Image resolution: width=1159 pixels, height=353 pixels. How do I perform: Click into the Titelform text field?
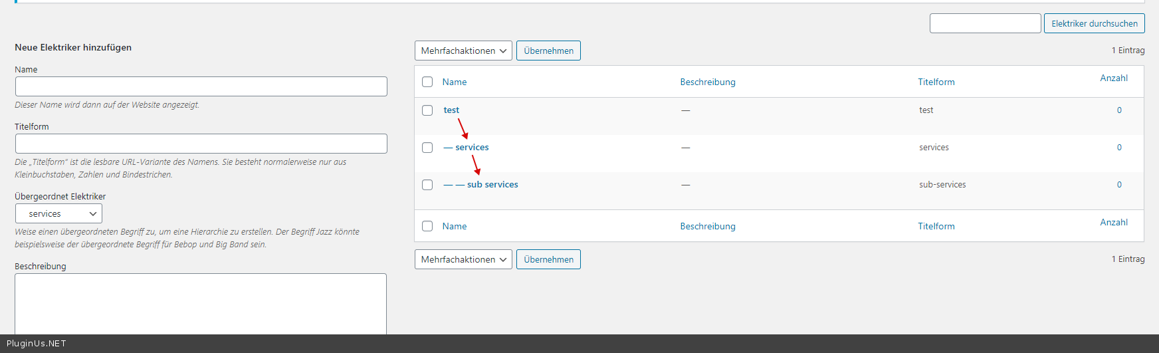[x=201, y=144]
